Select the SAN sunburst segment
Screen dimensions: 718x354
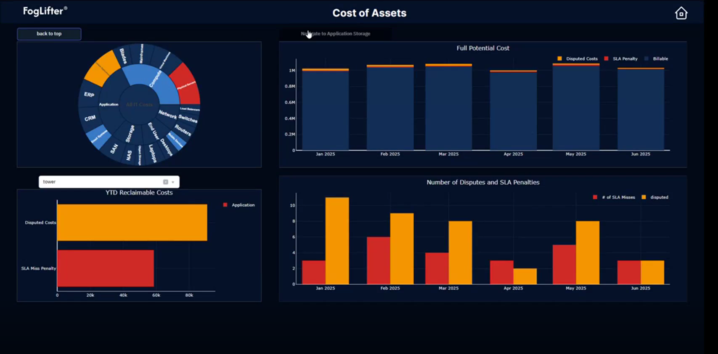point(114,149)
